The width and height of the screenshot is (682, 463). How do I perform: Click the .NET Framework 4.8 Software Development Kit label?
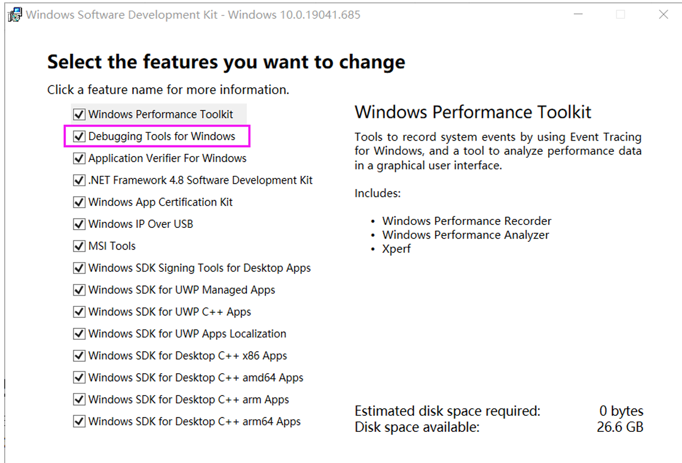click(x=200, y=180)
